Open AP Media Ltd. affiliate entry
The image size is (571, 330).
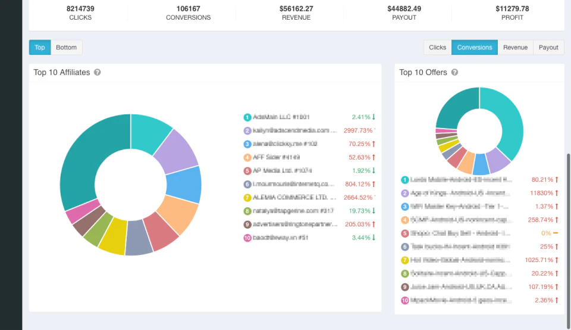coord(283,170)
